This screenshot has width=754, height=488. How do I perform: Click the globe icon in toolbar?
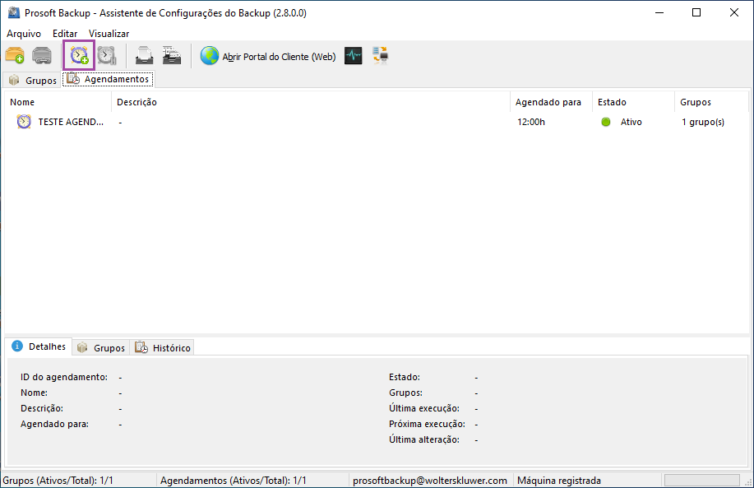(209, 56)
